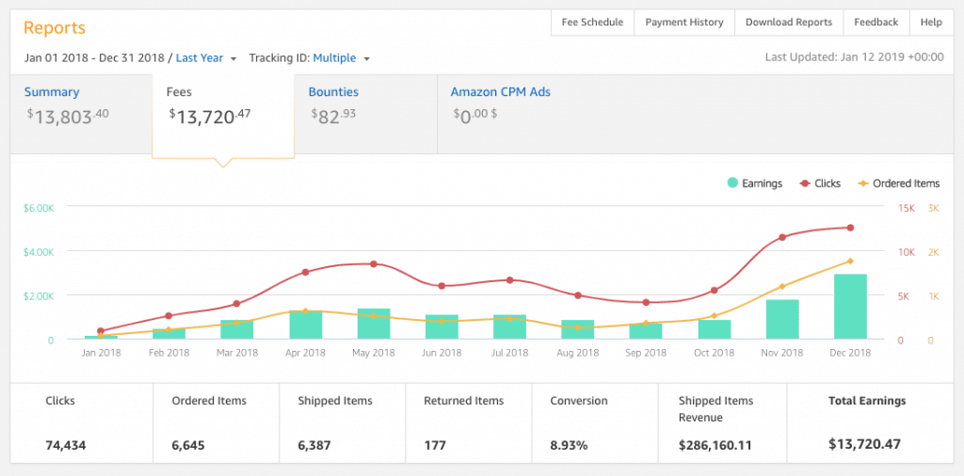Click the Apr 2018 earnings bar
The width and height of the screenshot is (964, 476).
pos(306,325)
